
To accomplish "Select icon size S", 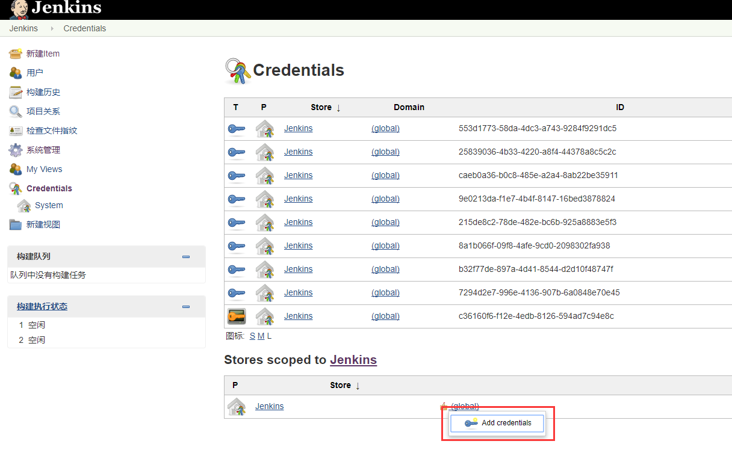I will coord(252,336).
